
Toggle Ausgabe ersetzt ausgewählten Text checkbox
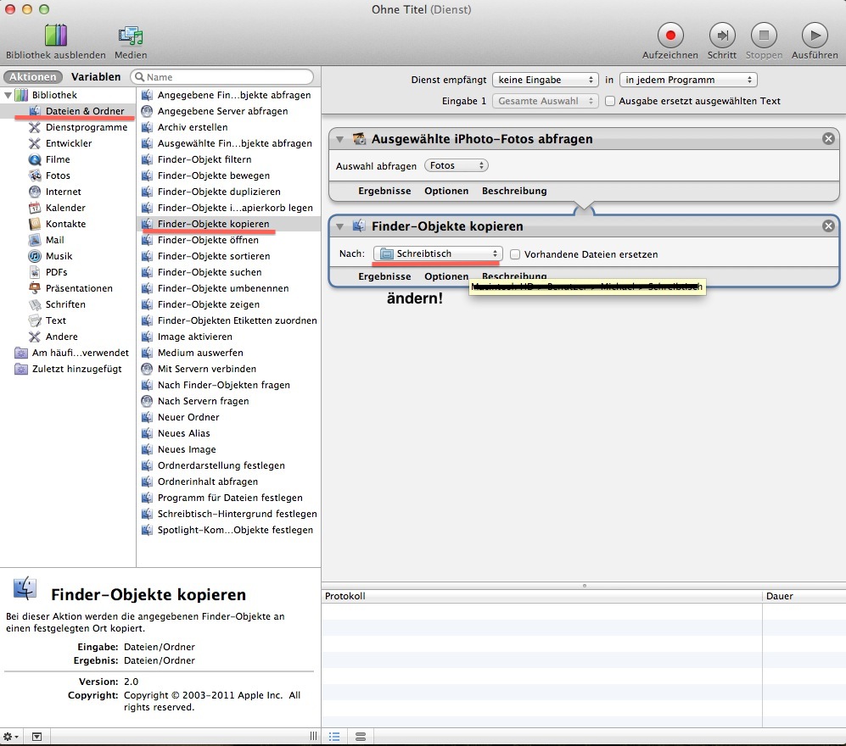pos(609,101)
